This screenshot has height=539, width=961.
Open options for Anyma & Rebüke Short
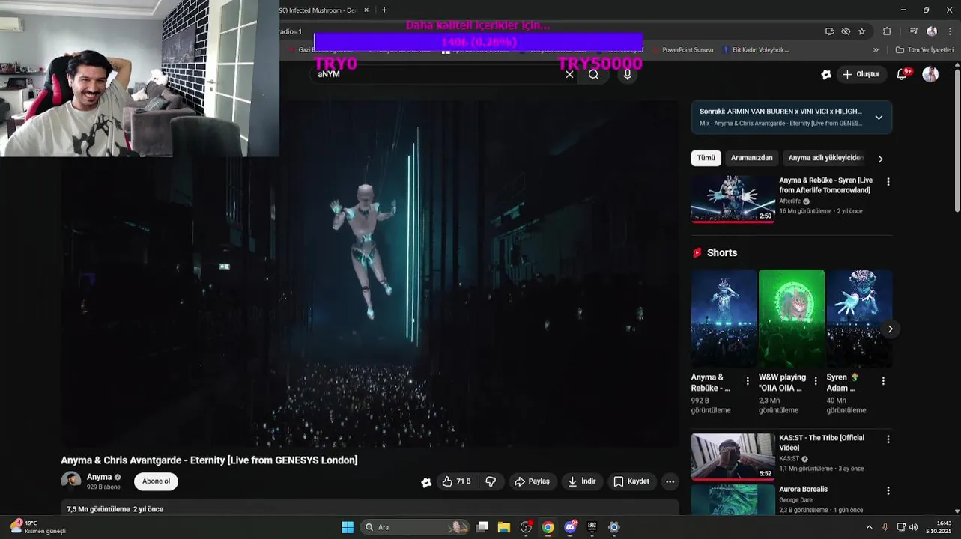click(748, 381)
